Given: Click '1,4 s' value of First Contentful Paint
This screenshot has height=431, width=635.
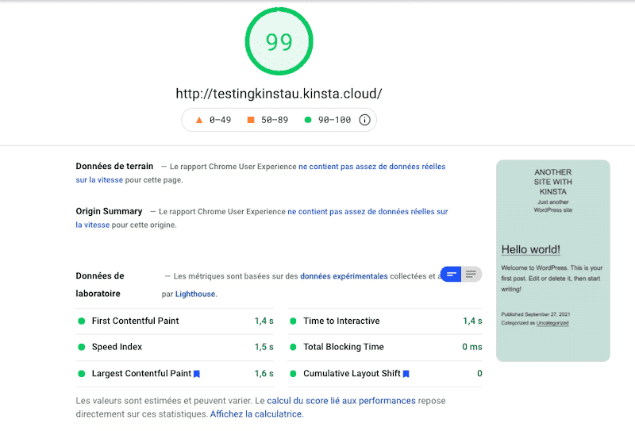Looking at the screenshot, I should (264, 321).
